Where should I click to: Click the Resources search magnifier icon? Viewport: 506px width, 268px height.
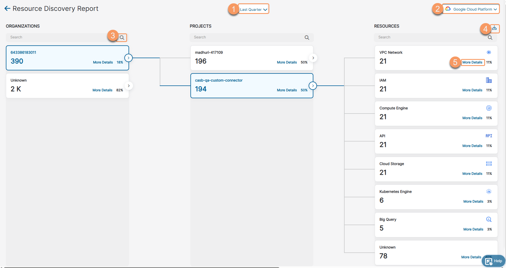tap(490, 38)
